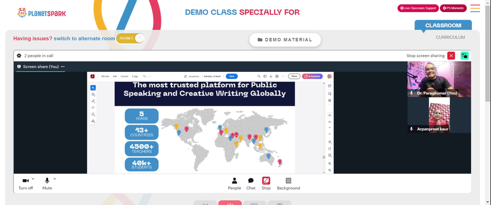This screenshot has width=491, height=205.
Task: Open Background effects
Action: 288,184
